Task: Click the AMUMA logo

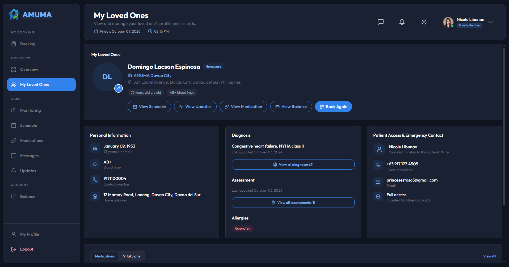Action: (30, 14)
